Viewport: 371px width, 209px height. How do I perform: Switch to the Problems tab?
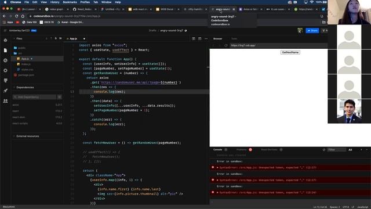point(241,150)
